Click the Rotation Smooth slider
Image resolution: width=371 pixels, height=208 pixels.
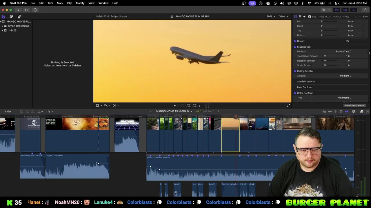coord(330,61)
